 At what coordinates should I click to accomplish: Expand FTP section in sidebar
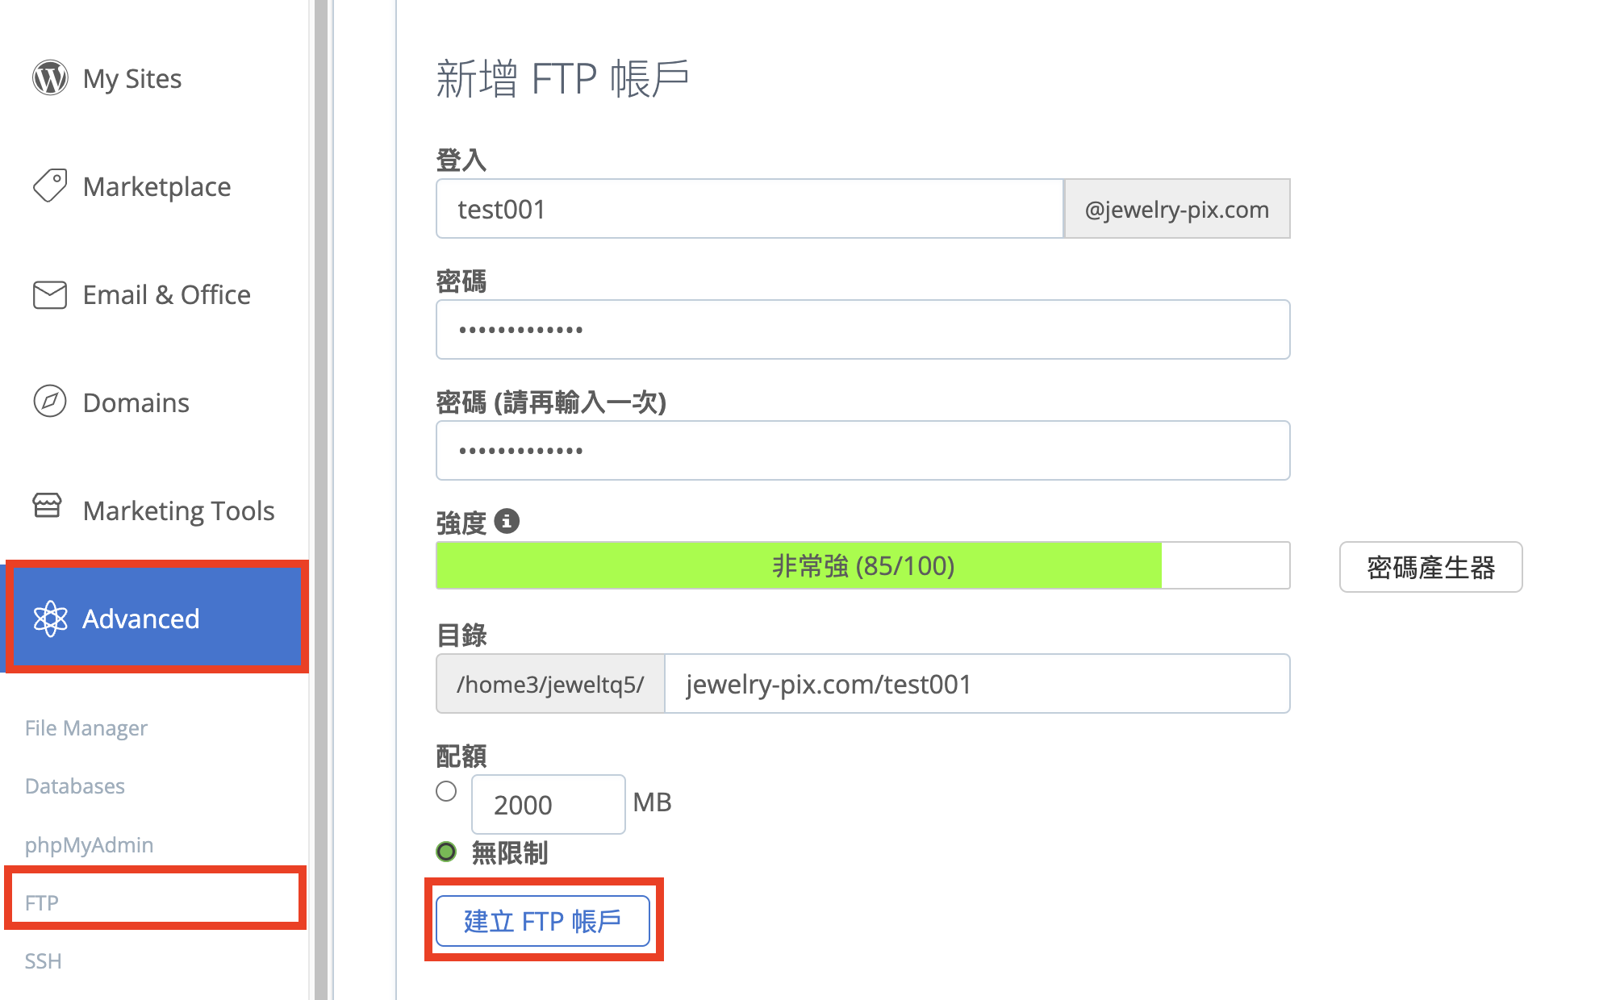(x=40, y=902)
